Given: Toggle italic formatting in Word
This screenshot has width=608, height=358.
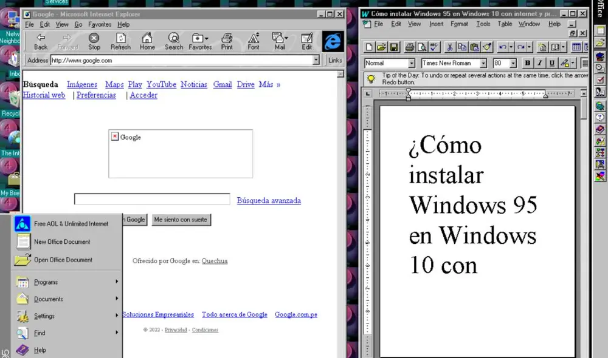Looking at the screenshot, I should point(539,62).
